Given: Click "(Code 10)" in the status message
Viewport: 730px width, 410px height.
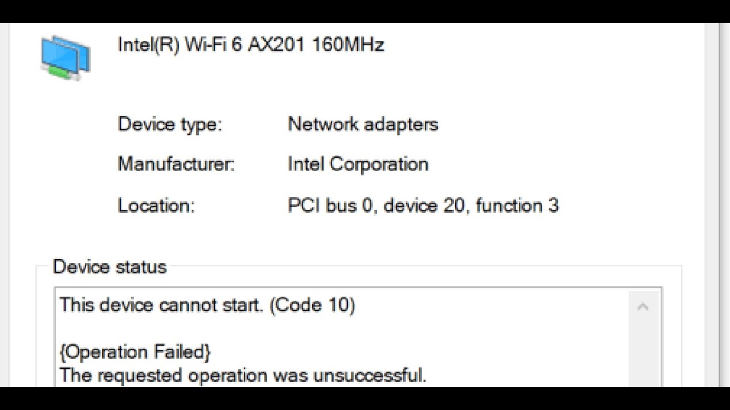Looking at the screenshot, I should coord(312,306).
